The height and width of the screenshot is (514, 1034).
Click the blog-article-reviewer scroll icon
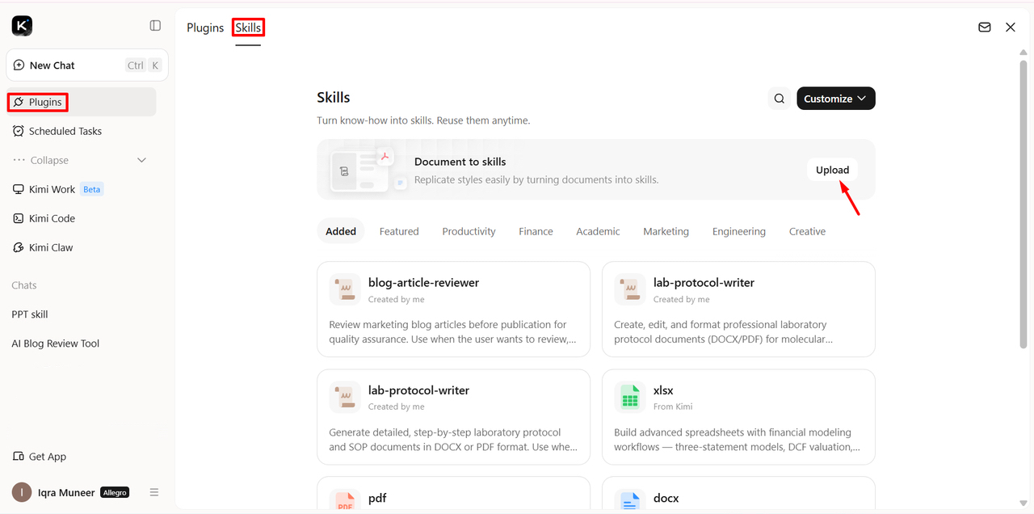[345, 289]
